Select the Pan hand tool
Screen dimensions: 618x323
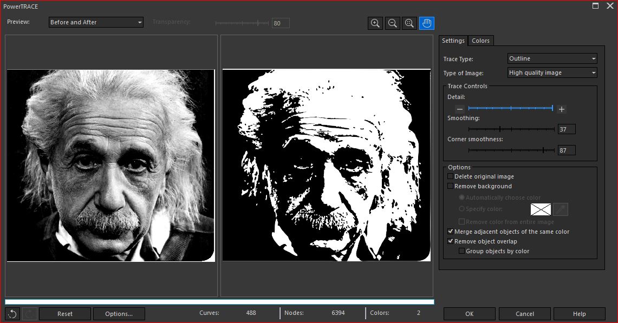427,23
